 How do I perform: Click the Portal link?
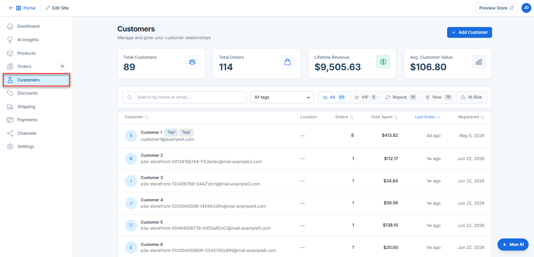(x=29, y=8)
